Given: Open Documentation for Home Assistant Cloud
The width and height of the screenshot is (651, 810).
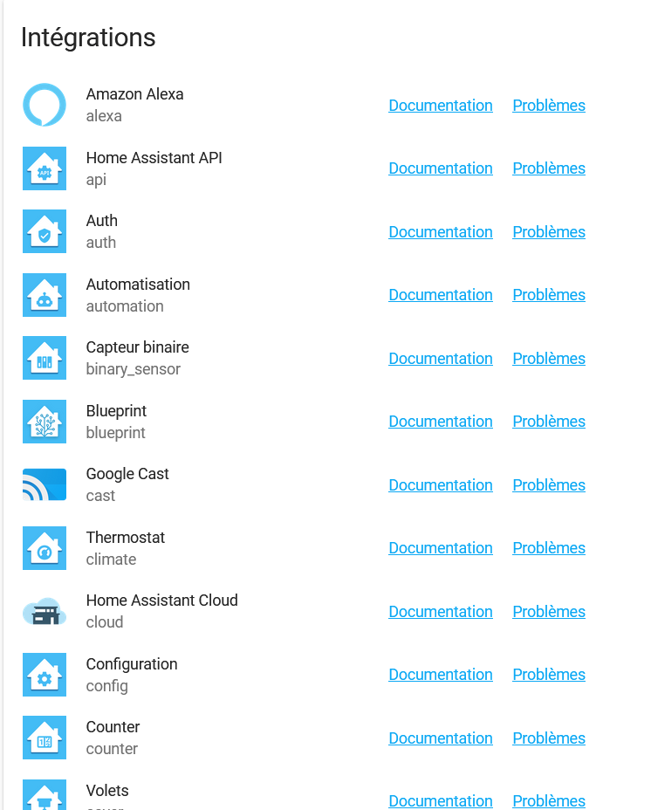Looking at the screenshot, I should click(440, 612).
